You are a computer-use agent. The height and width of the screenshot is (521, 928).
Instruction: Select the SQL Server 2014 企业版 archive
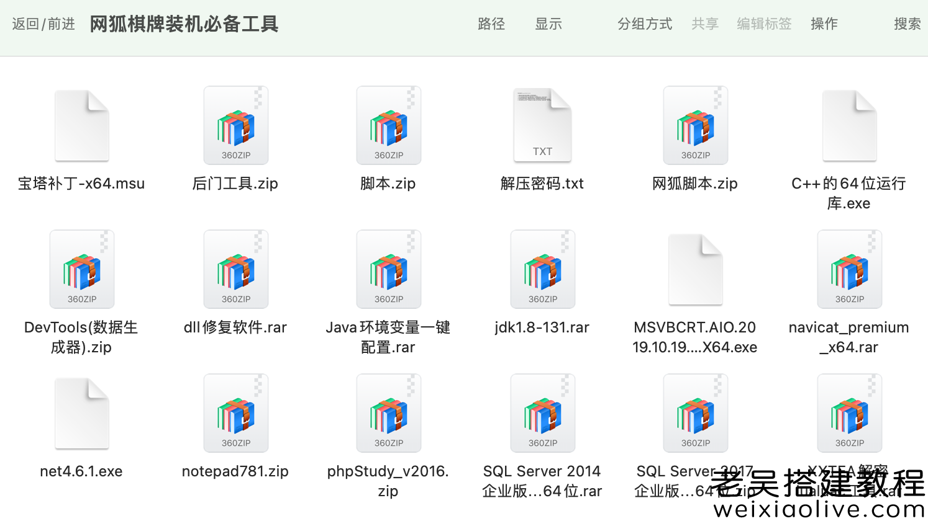click(x=542, y=412)
